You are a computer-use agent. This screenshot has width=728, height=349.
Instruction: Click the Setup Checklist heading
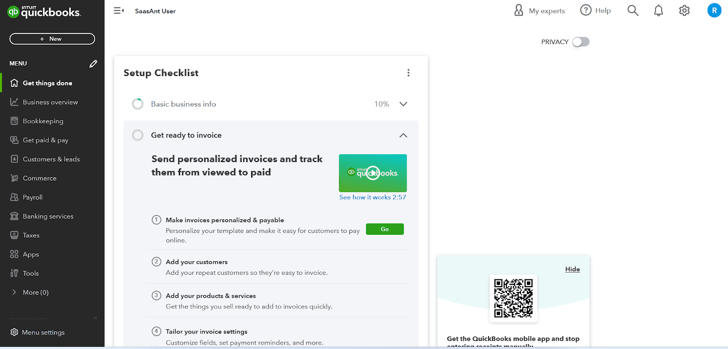point(161,73)
